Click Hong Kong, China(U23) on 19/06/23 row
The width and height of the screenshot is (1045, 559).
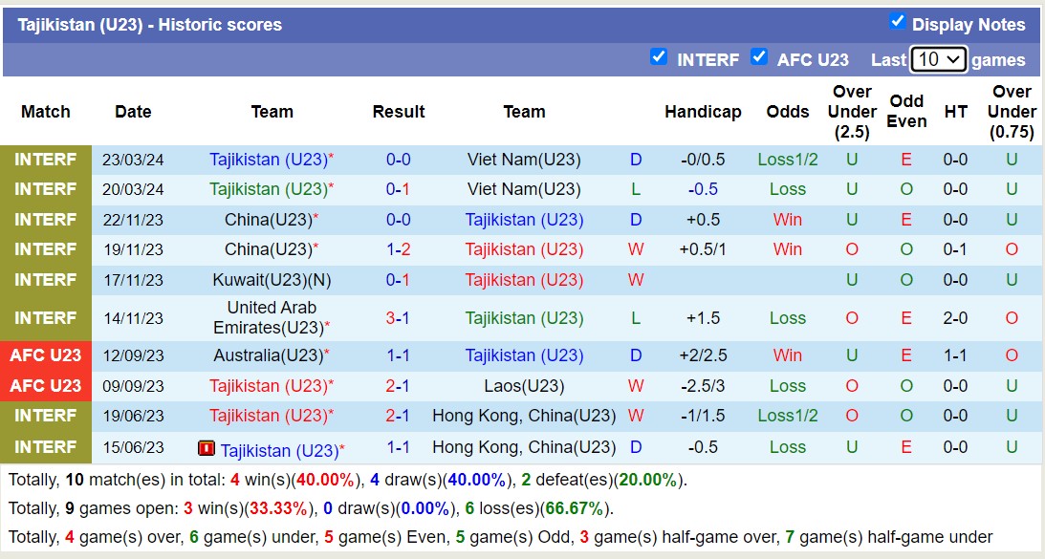click(x=524, y=416)
